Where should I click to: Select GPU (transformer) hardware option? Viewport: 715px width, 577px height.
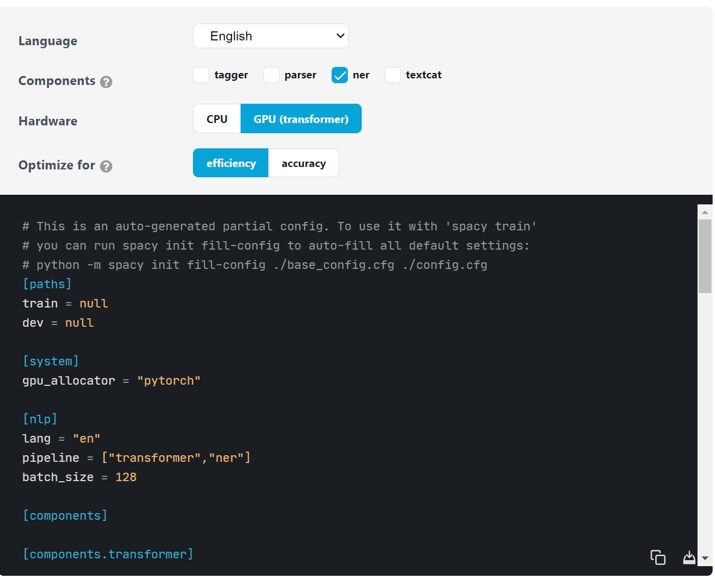[301, 119]
